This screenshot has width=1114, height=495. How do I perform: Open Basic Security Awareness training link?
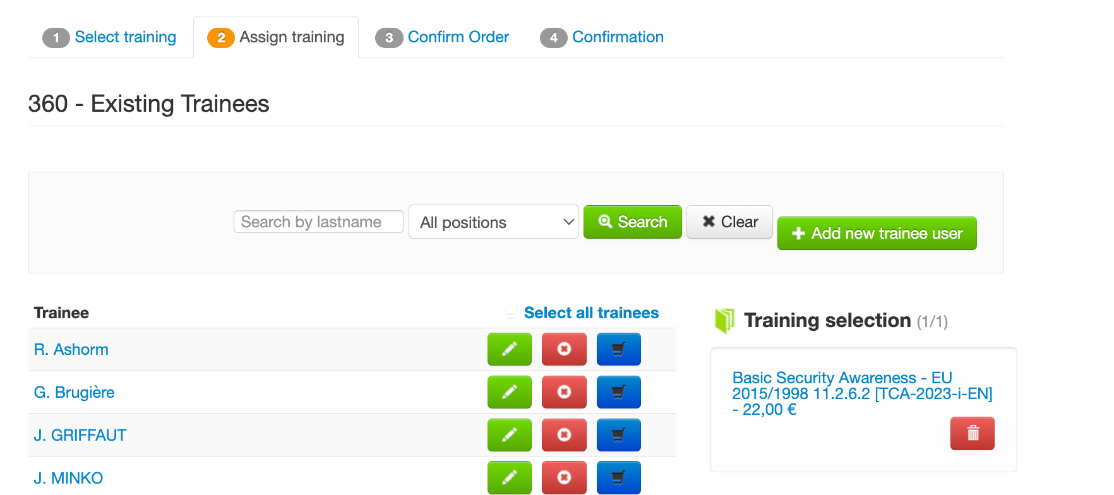point(862,393)
